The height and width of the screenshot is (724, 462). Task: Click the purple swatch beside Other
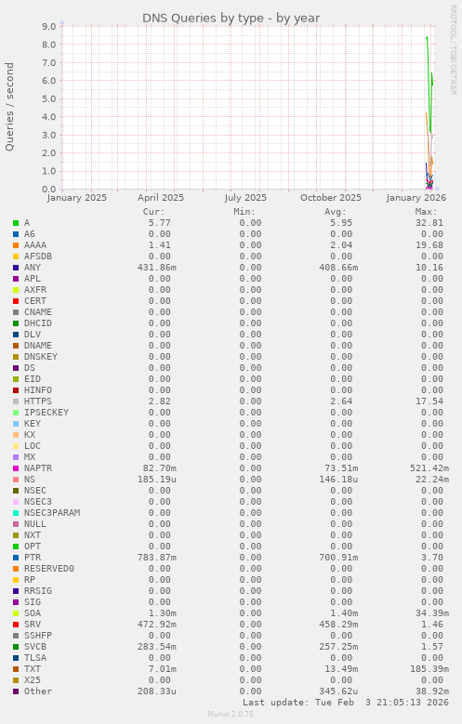(x=16, y=691)
